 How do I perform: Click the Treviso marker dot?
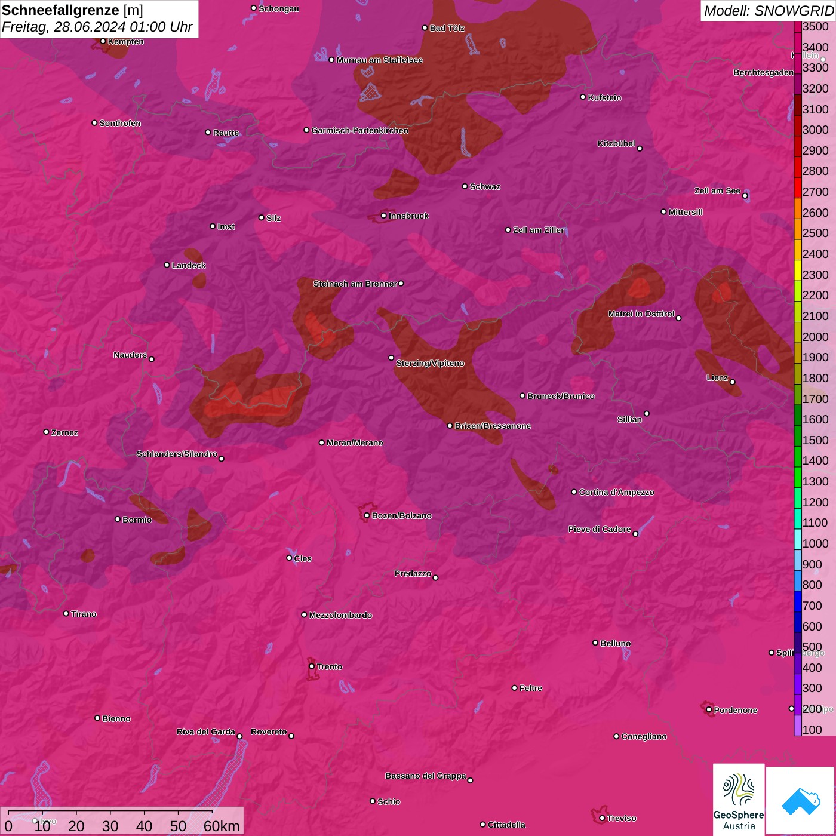[x=603, y=818]
